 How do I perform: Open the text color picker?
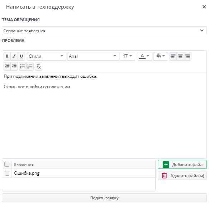click(x=144, y=56)
